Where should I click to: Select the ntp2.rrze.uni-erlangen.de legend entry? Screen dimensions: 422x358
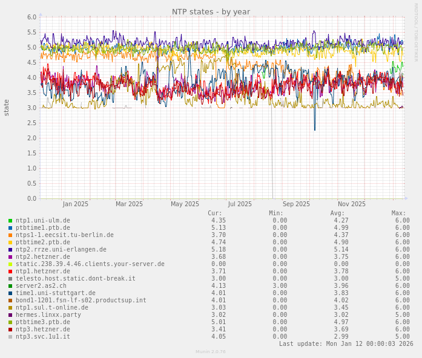61,250
